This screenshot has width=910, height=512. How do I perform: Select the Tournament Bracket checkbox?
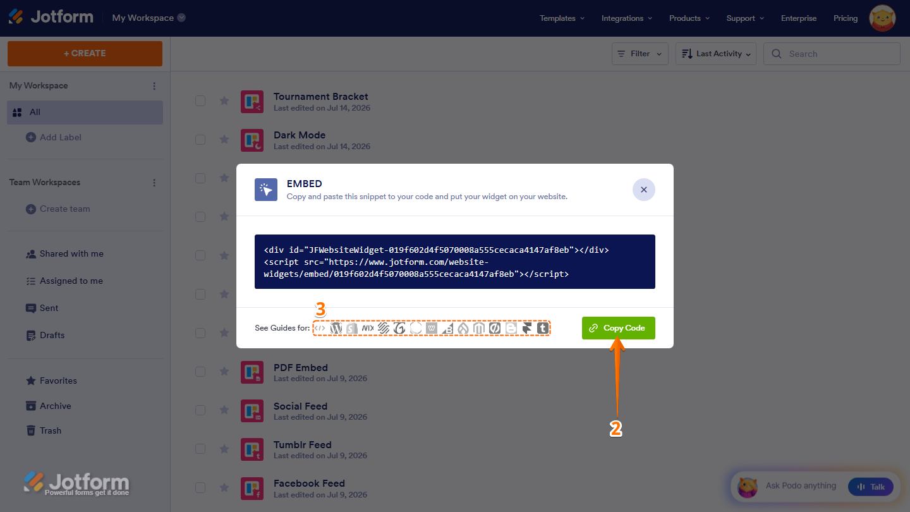click(200, 101)
